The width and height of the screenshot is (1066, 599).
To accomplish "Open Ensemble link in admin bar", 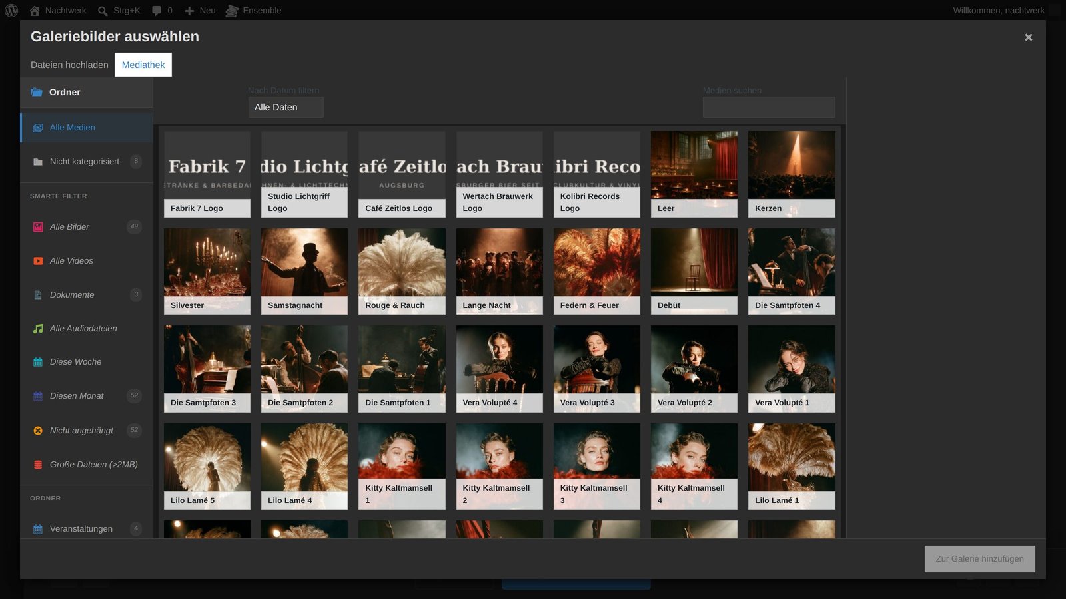I will 253,10.
